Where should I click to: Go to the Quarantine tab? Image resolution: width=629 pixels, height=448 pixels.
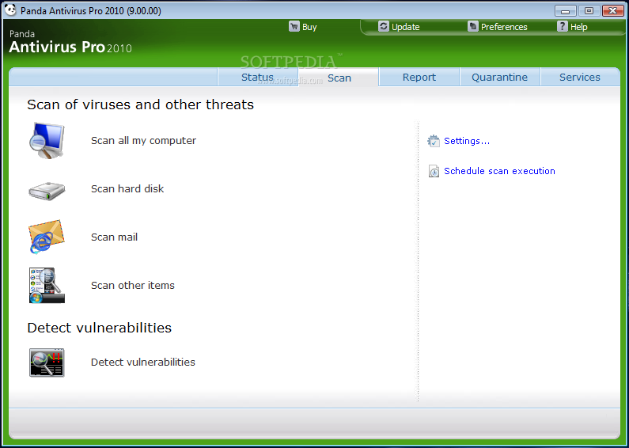click(499, 78)
